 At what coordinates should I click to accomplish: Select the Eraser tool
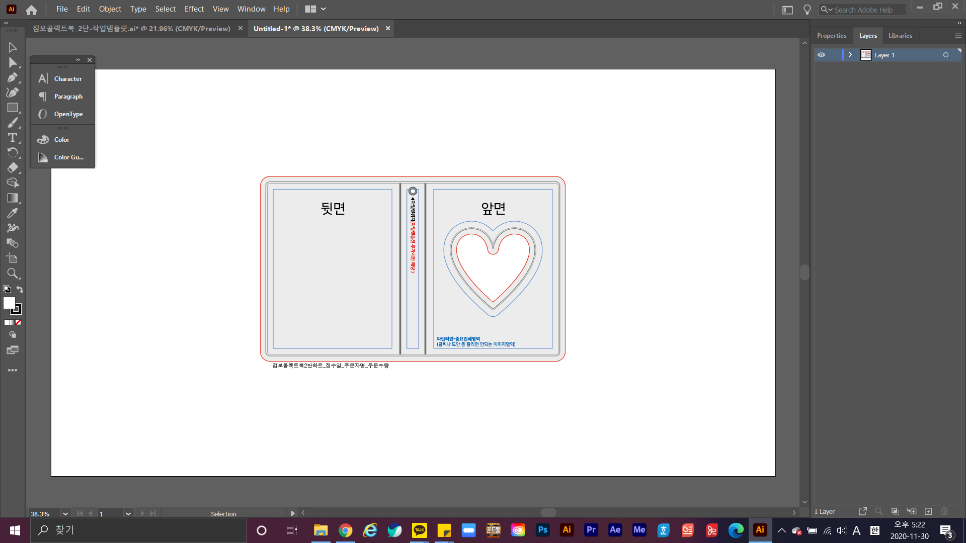click(x=13, y=168)
